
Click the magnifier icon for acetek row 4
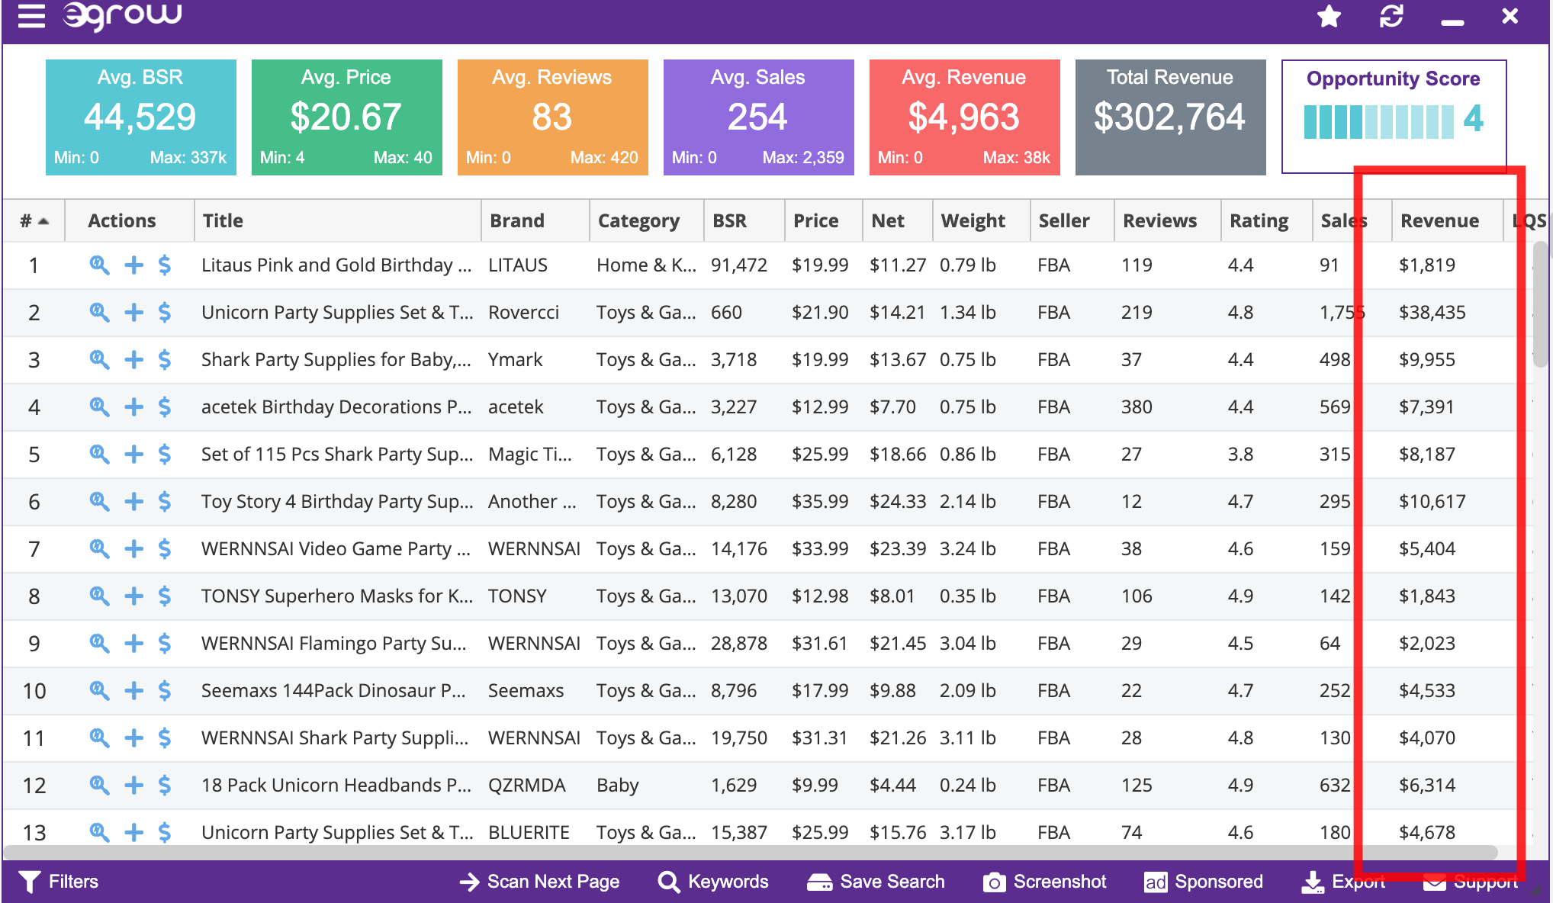coord(99,407)
